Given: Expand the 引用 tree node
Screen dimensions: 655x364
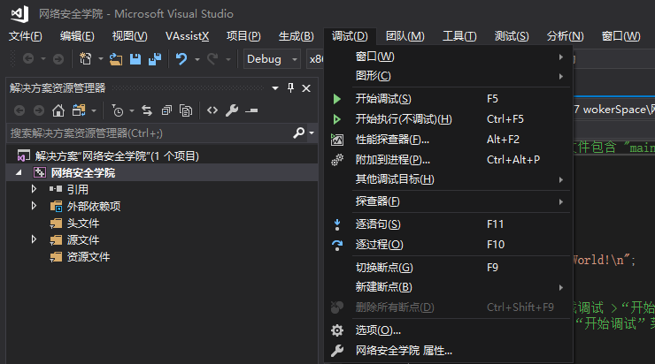Looking at the screenshot, I should [x=34, y=189].
